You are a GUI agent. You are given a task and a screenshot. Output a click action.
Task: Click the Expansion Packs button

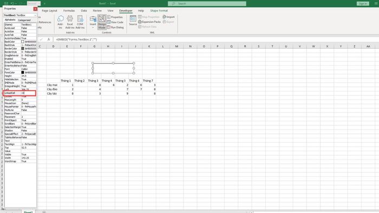(x=149, y=22)
